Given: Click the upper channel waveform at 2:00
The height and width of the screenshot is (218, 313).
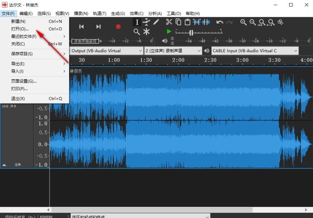Looking at the screenshot, I should [x=178, y=97].
